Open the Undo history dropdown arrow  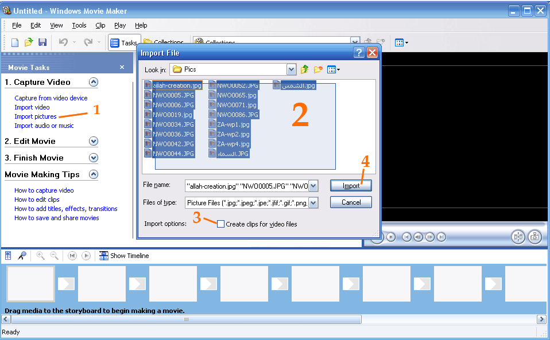click(x=74, y=42)
